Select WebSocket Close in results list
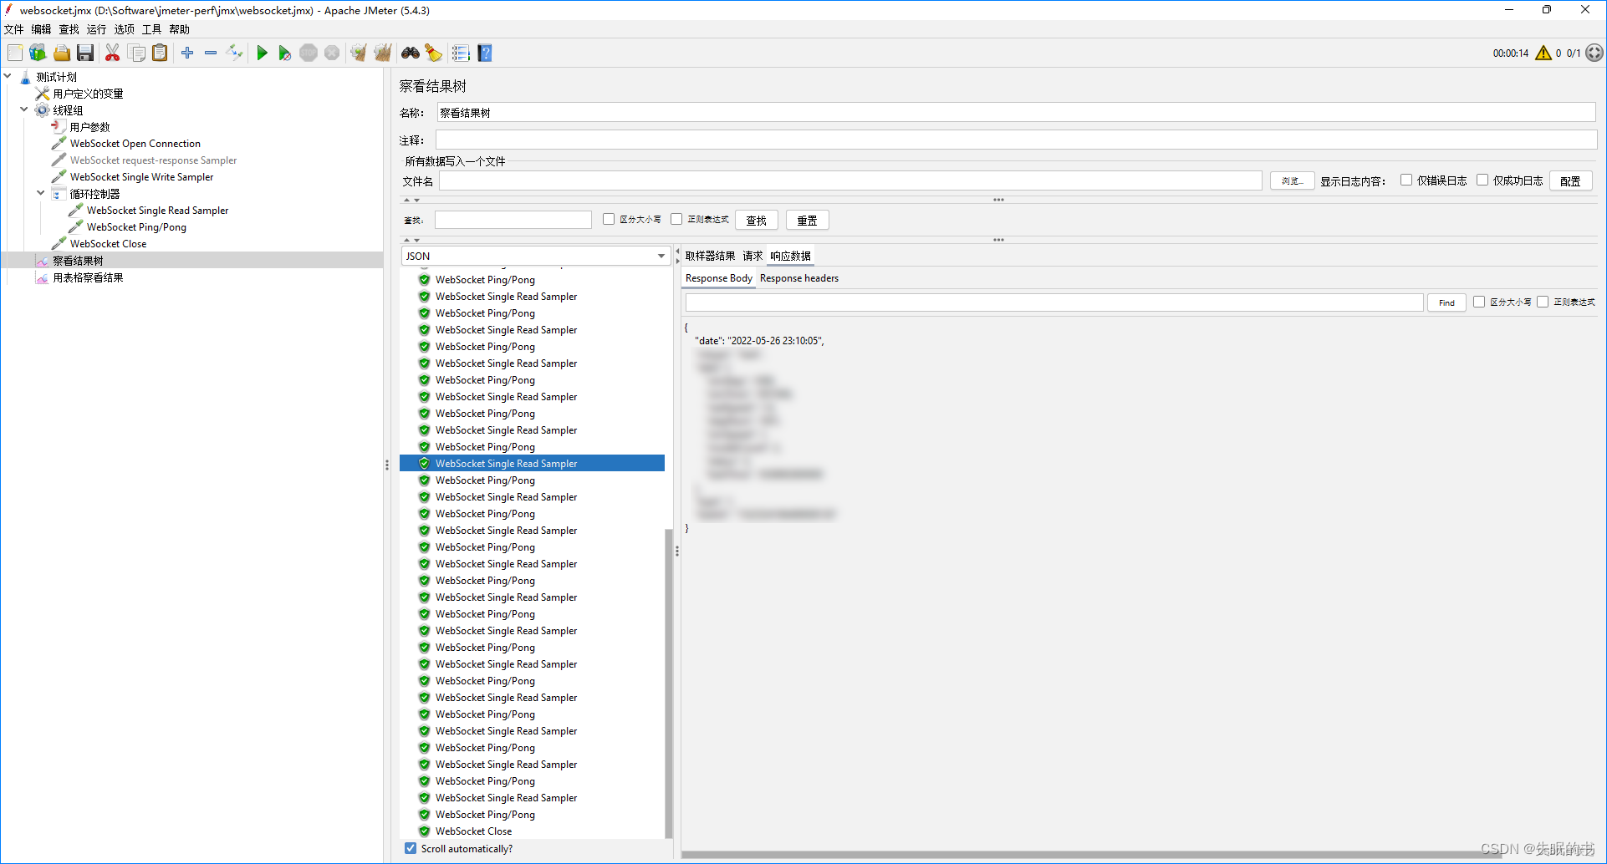This screenshot has width=1607, height=864. pyautogui.click(x=473, y=831)
